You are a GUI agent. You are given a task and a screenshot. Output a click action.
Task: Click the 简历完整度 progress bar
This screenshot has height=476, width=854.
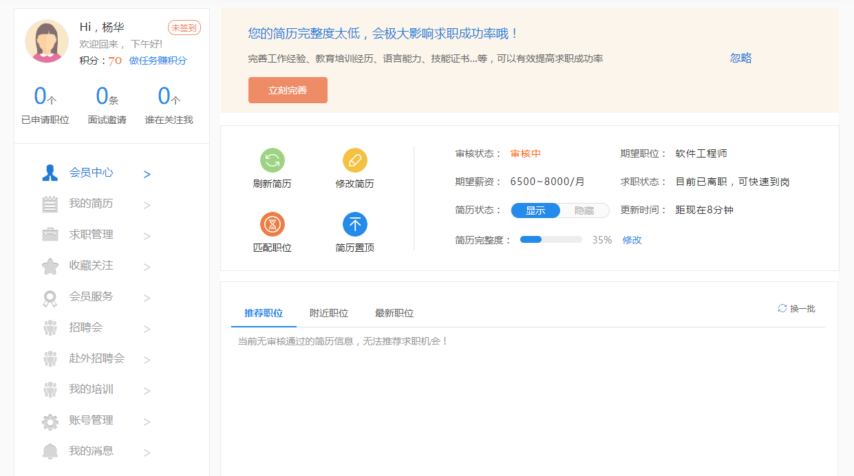click(x=551, y=240)
